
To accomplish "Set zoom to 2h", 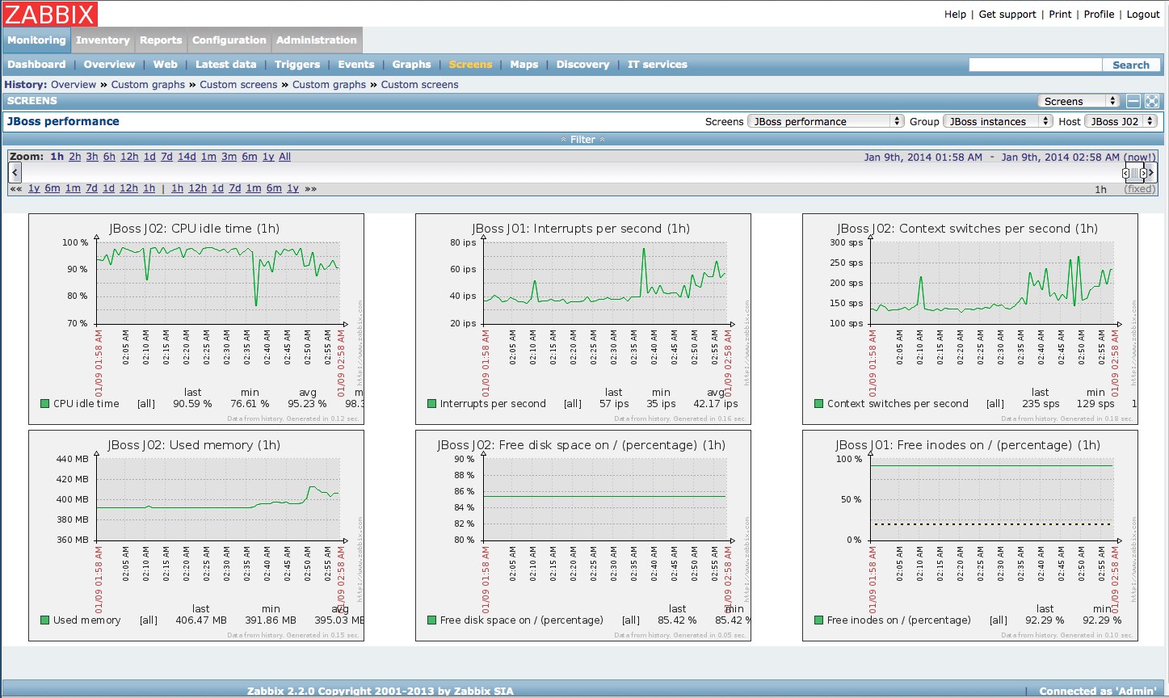I will click(x=75, y=157).
